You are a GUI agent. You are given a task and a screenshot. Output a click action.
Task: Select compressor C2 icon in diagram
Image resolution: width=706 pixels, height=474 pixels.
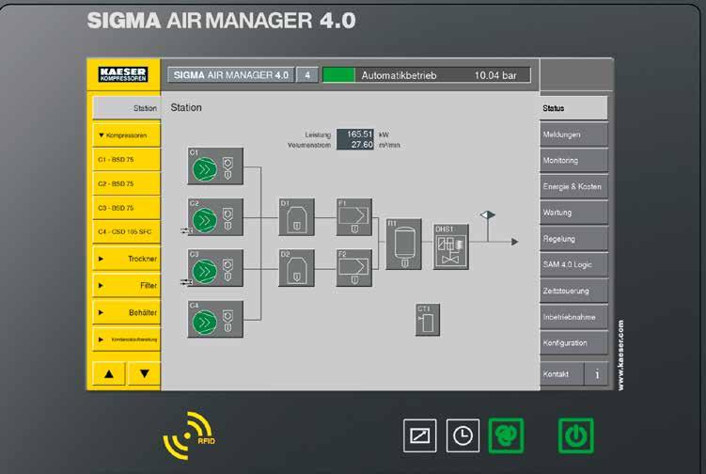point(215,217)
